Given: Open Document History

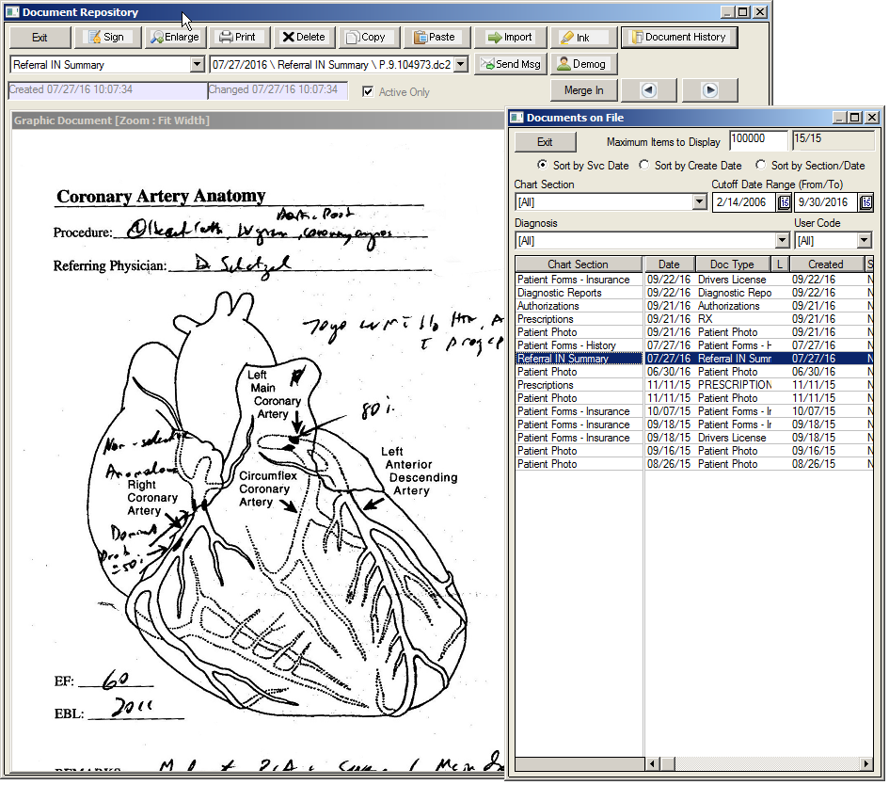Looking at the screenshot, I should click(678, 38).
